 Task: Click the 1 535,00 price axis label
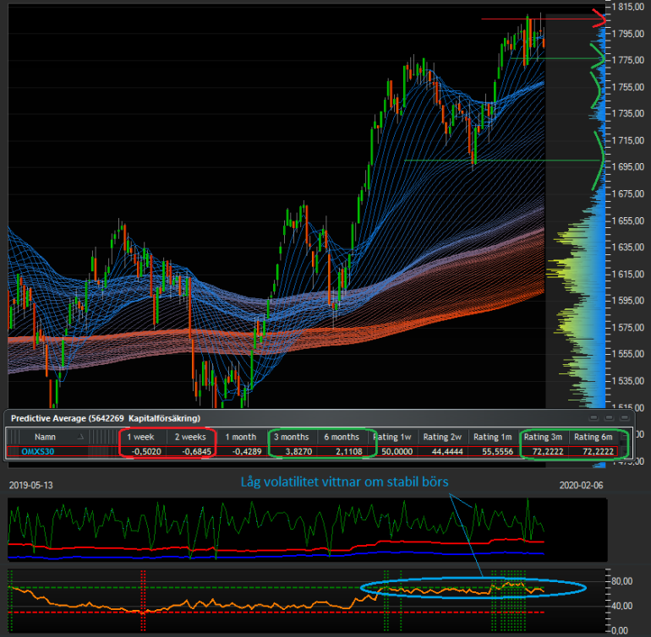(x=627, y=380)
